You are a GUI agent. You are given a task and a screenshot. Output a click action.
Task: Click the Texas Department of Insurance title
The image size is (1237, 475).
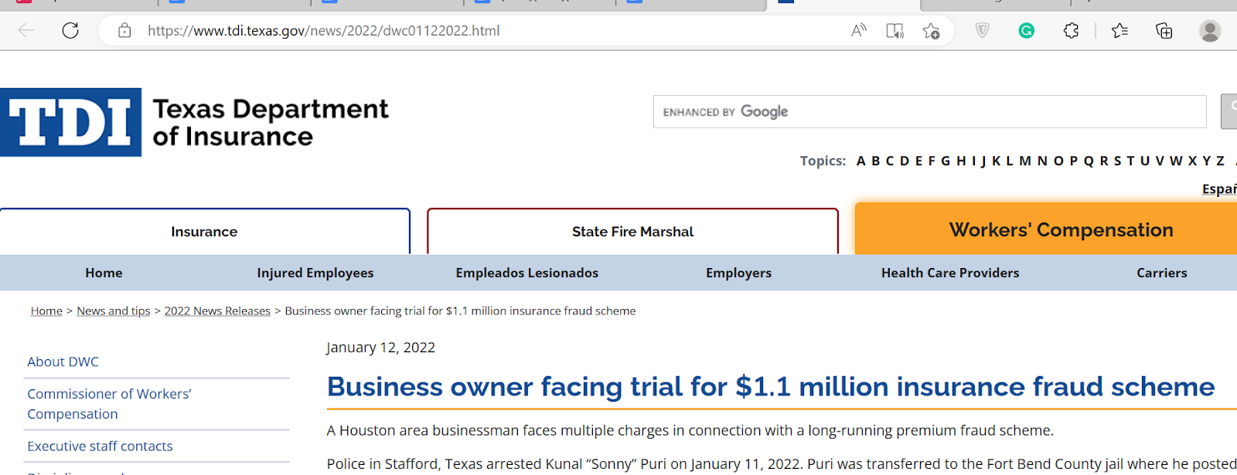click(271, 122)
